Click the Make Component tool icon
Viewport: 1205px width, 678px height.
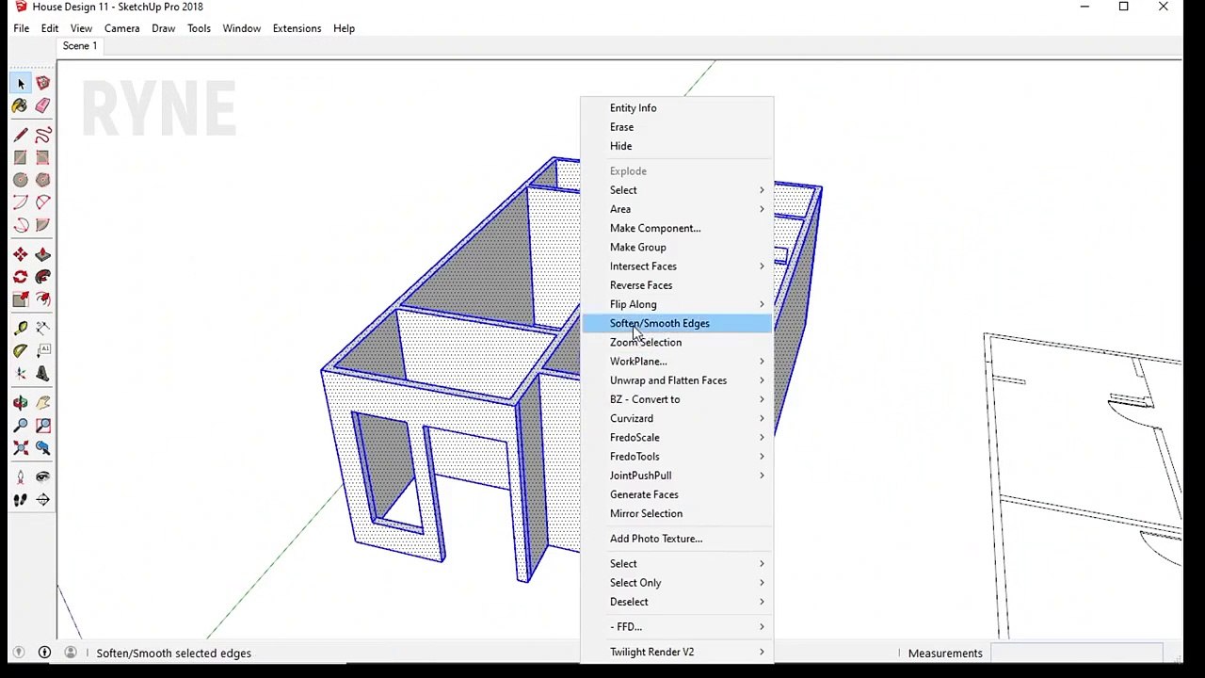click(x=42, y=84)
